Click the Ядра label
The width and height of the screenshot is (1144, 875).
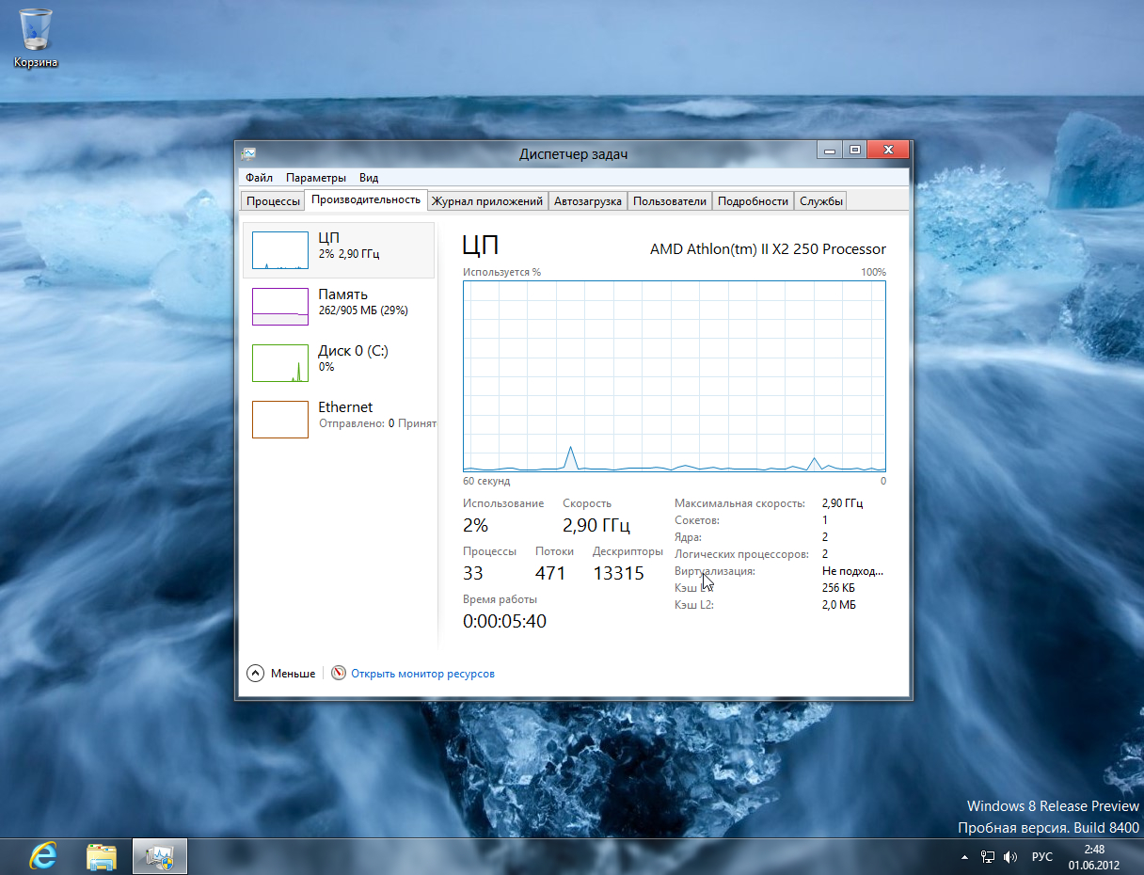[688, 537]
